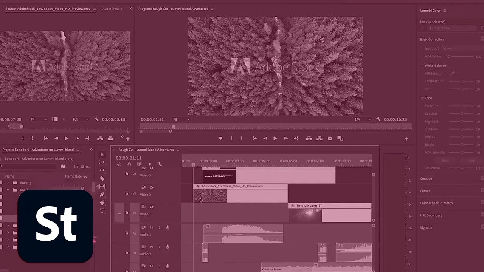This screenshot has width=484, height=272.
Task: Open timeline display settings wrench
Action: tap(160, 164)
